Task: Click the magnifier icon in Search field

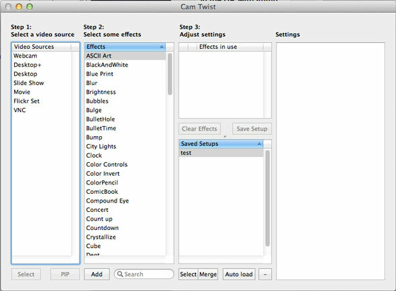Action: click(x=120, y=274)
